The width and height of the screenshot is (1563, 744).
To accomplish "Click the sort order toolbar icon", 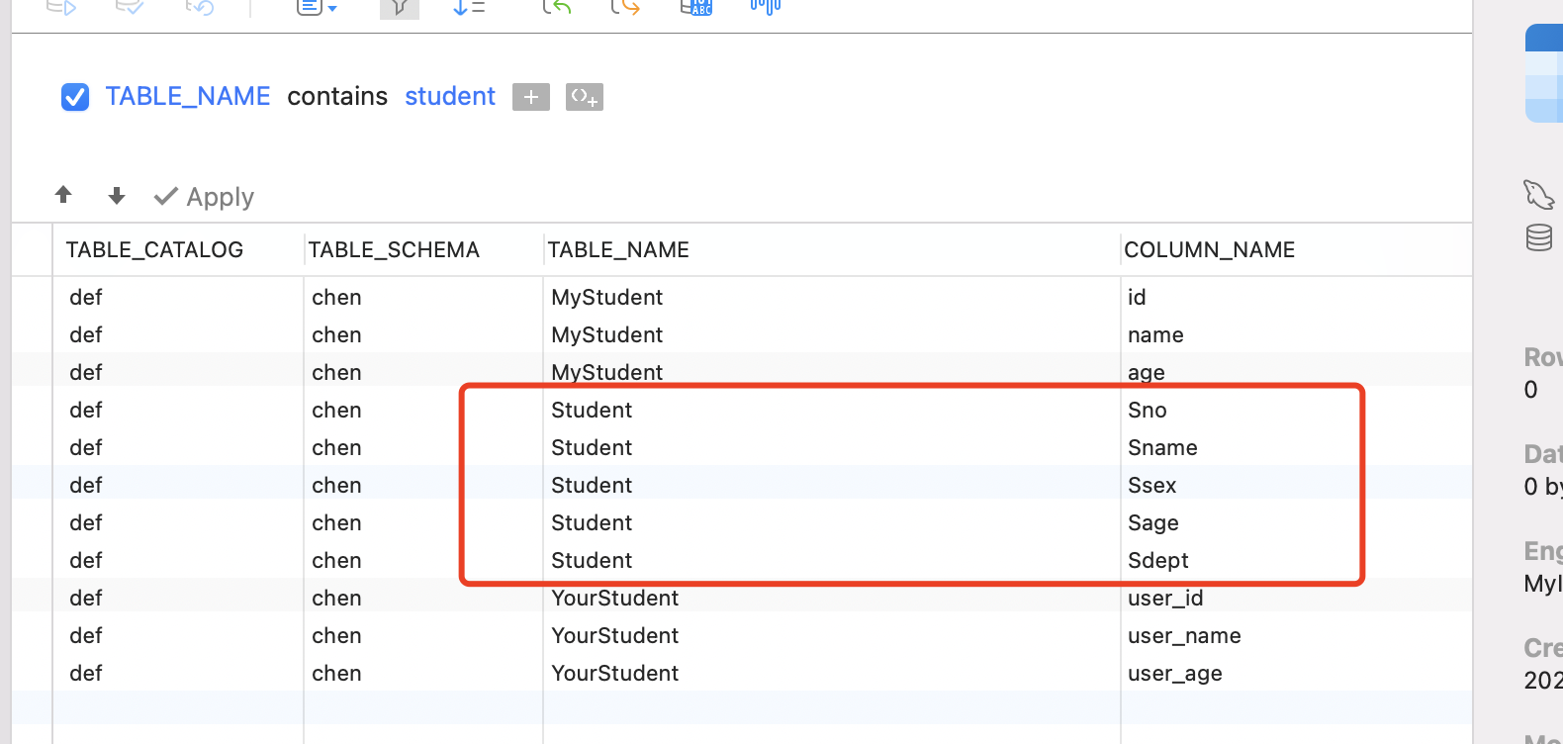I will click(468, 8).
